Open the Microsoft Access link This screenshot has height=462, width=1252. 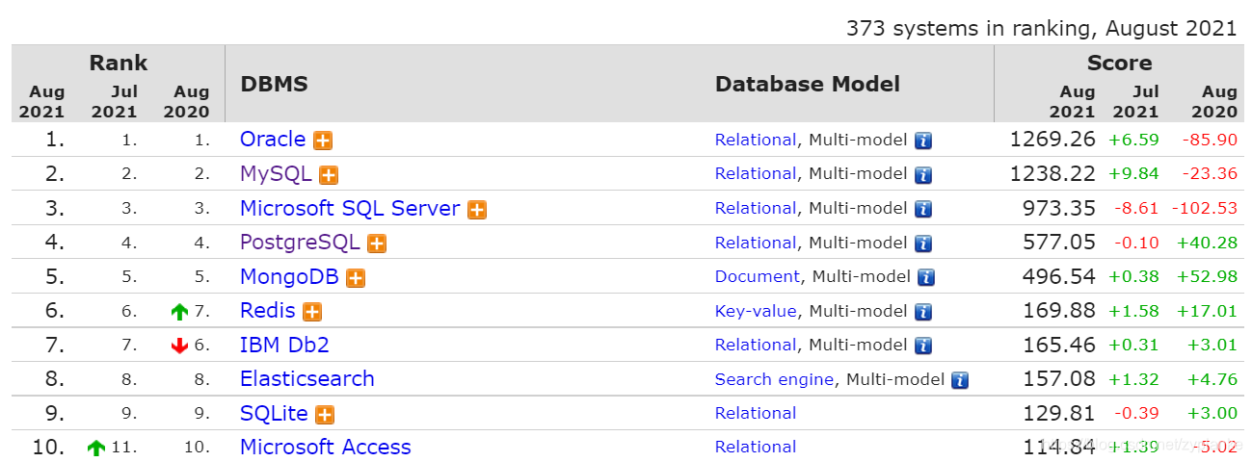[x=326, y=447]
